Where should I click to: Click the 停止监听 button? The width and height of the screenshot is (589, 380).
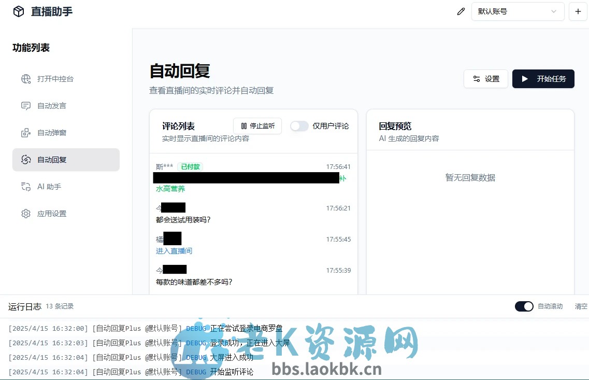point(257,126)
